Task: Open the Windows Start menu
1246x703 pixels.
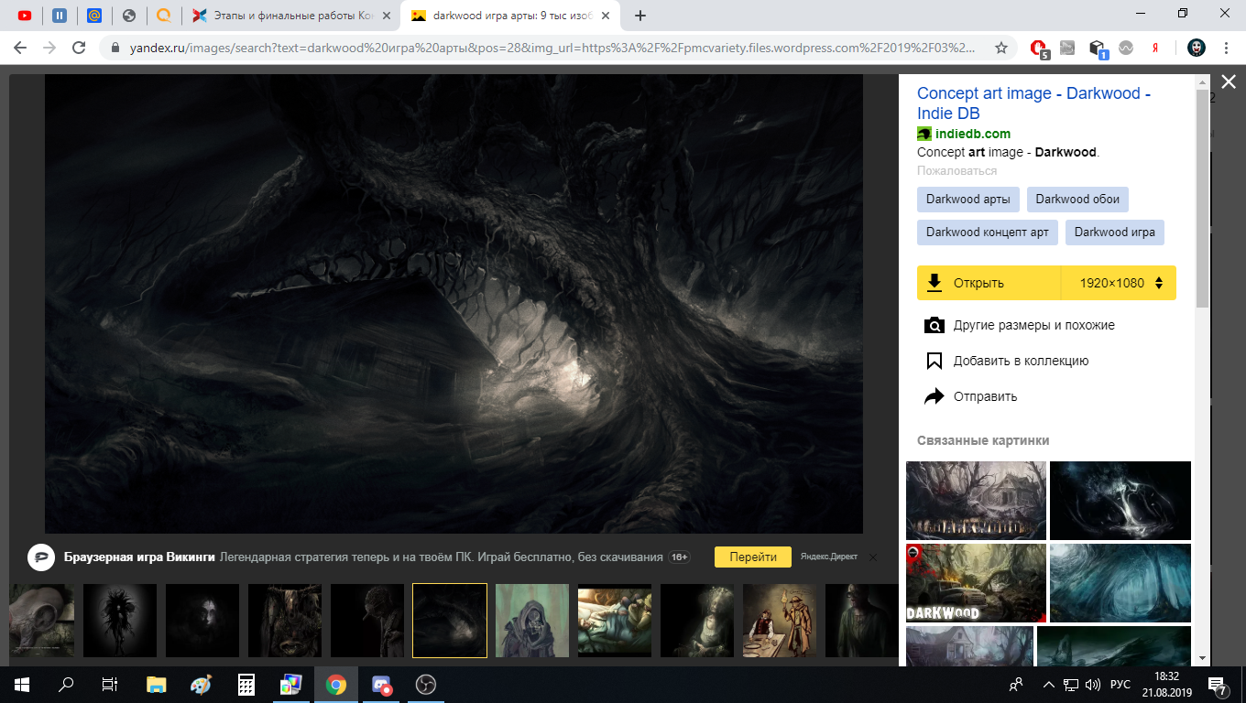Action: pyautogui.click(x=22, y=685)
